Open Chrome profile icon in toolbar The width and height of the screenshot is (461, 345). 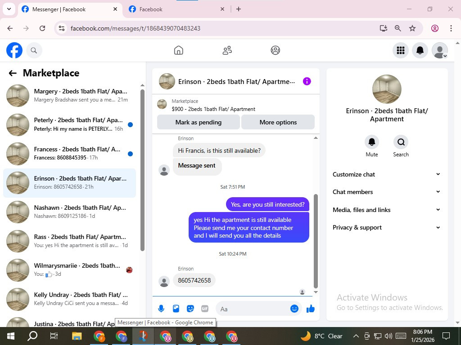[x=435, y=28]
